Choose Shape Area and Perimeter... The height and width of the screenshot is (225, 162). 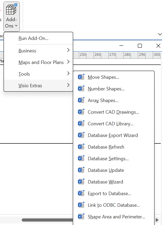[x=114, y=217]
